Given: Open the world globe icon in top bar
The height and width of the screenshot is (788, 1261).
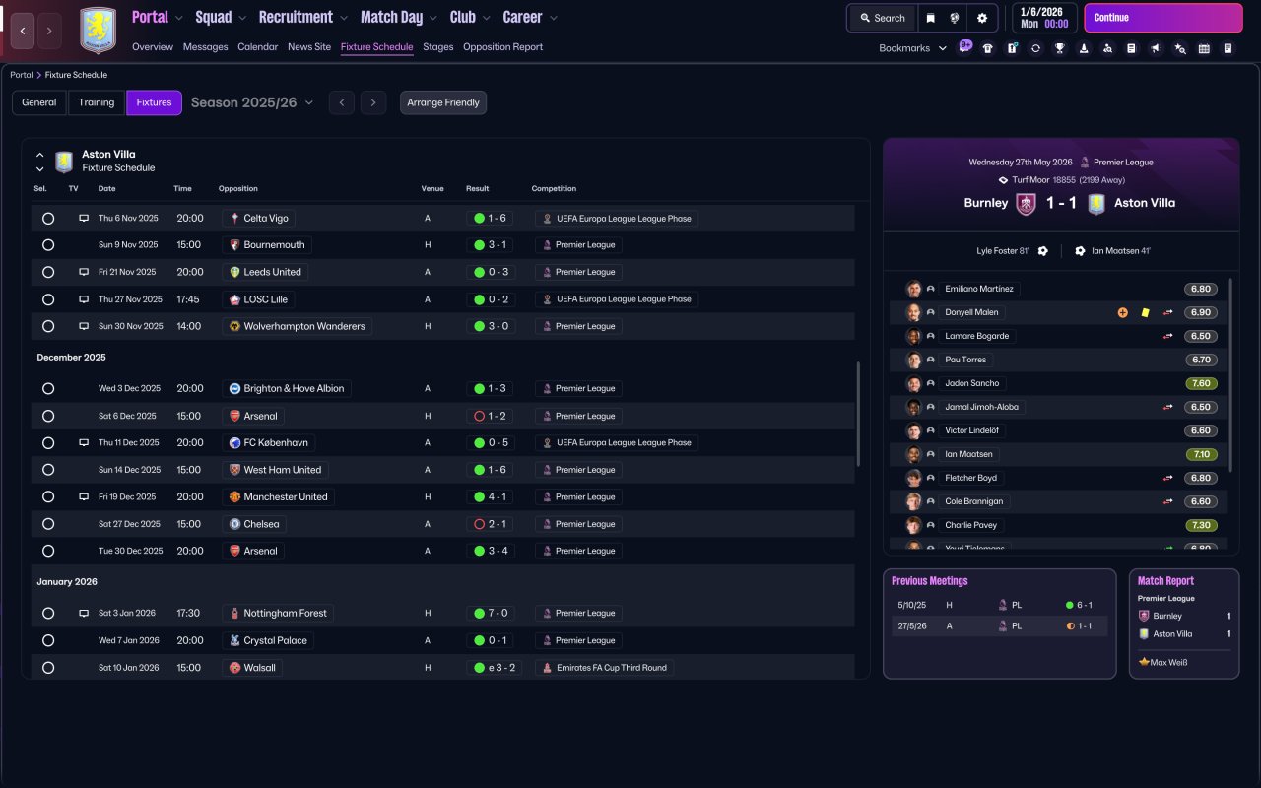Looking at the screenshot, I should pyautogui.click(x=955, y=18).
